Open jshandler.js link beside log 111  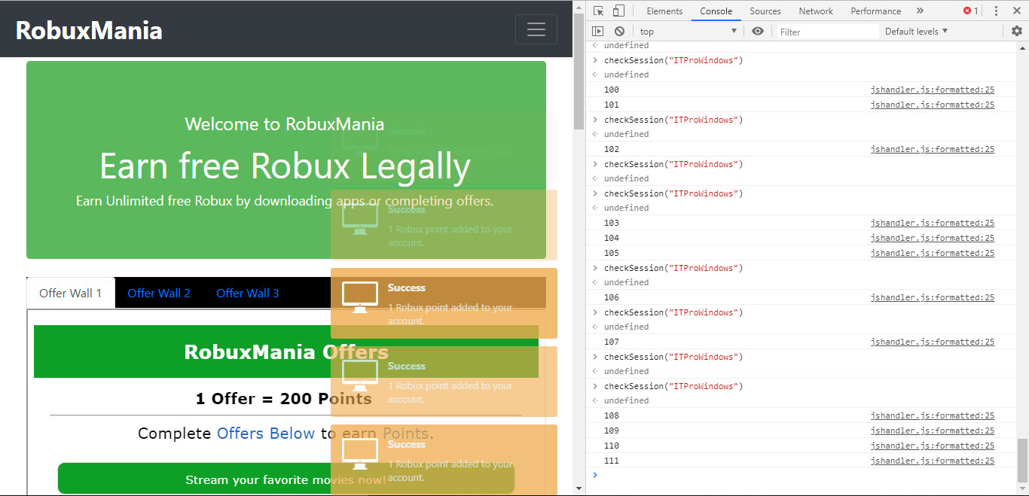coord(932,461)
